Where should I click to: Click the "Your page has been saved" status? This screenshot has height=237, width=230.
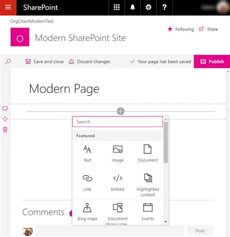point(161,61)
